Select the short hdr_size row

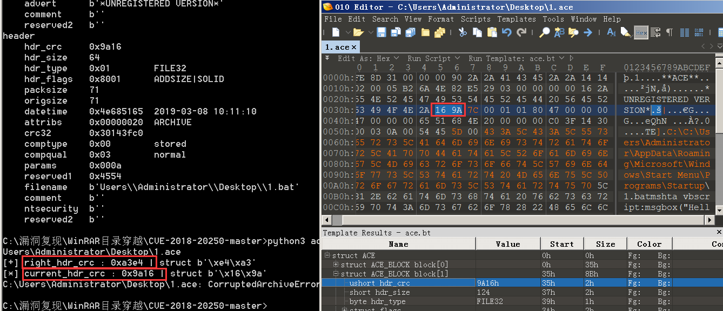(379, 292)
